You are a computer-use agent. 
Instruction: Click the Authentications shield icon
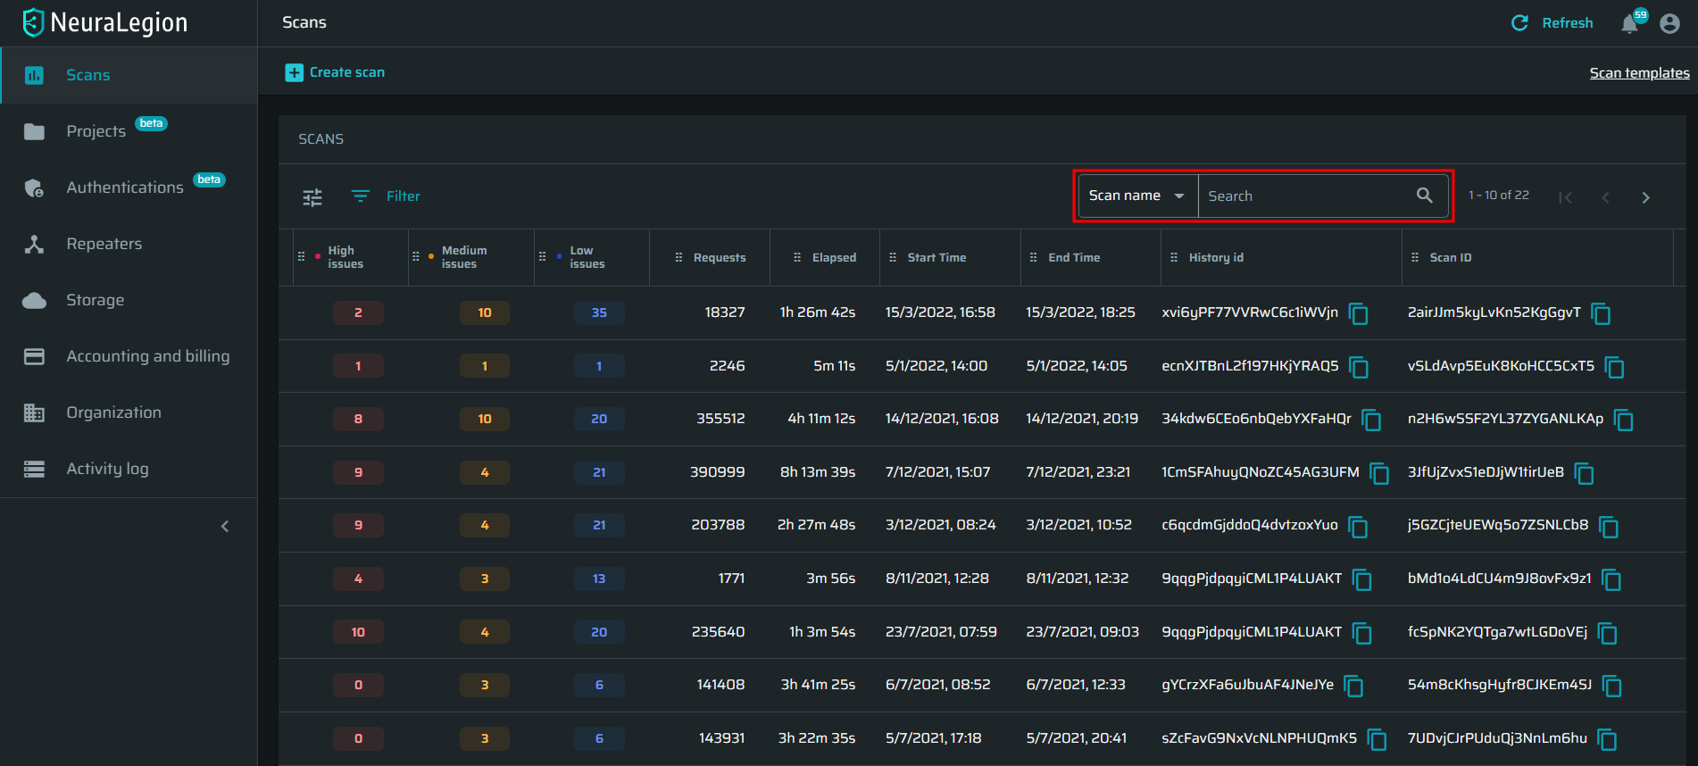click(34, 188)
